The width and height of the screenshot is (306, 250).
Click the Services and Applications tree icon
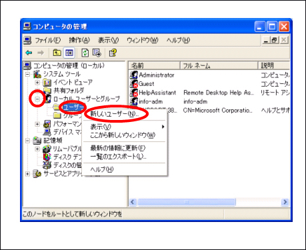coord(37,173)
